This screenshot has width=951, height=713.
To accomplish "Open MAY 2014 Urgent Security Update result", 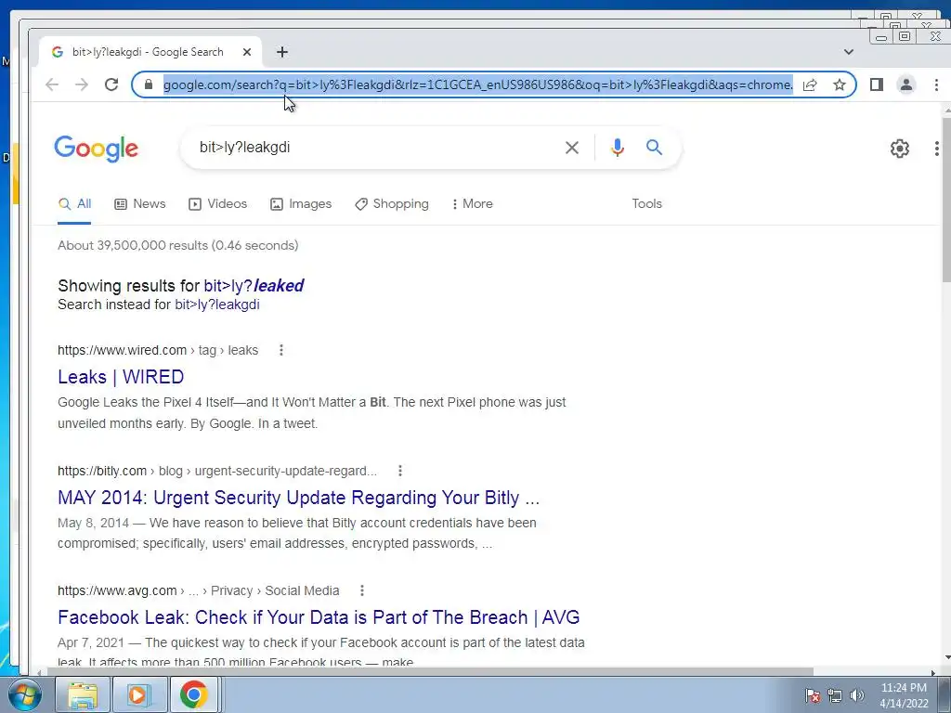I will click(298, 498).
